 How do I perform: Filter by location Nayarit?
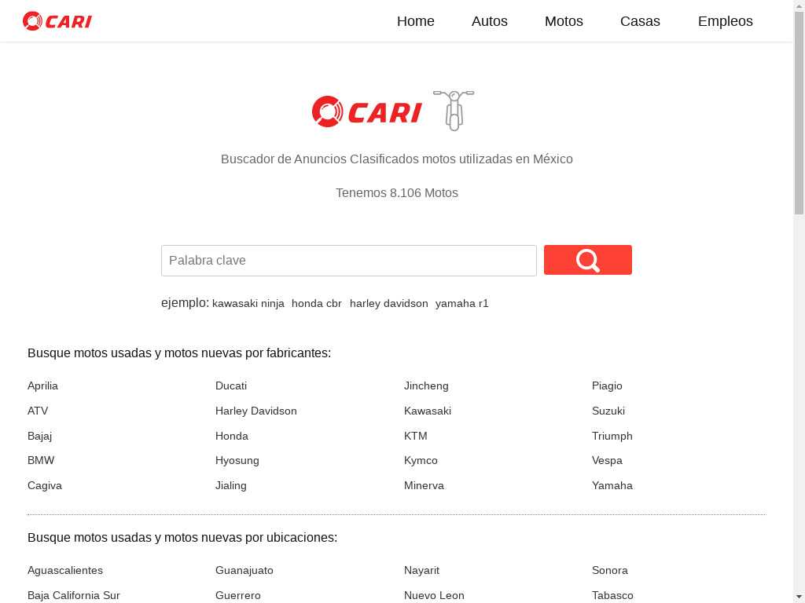(x=421, y=570)
